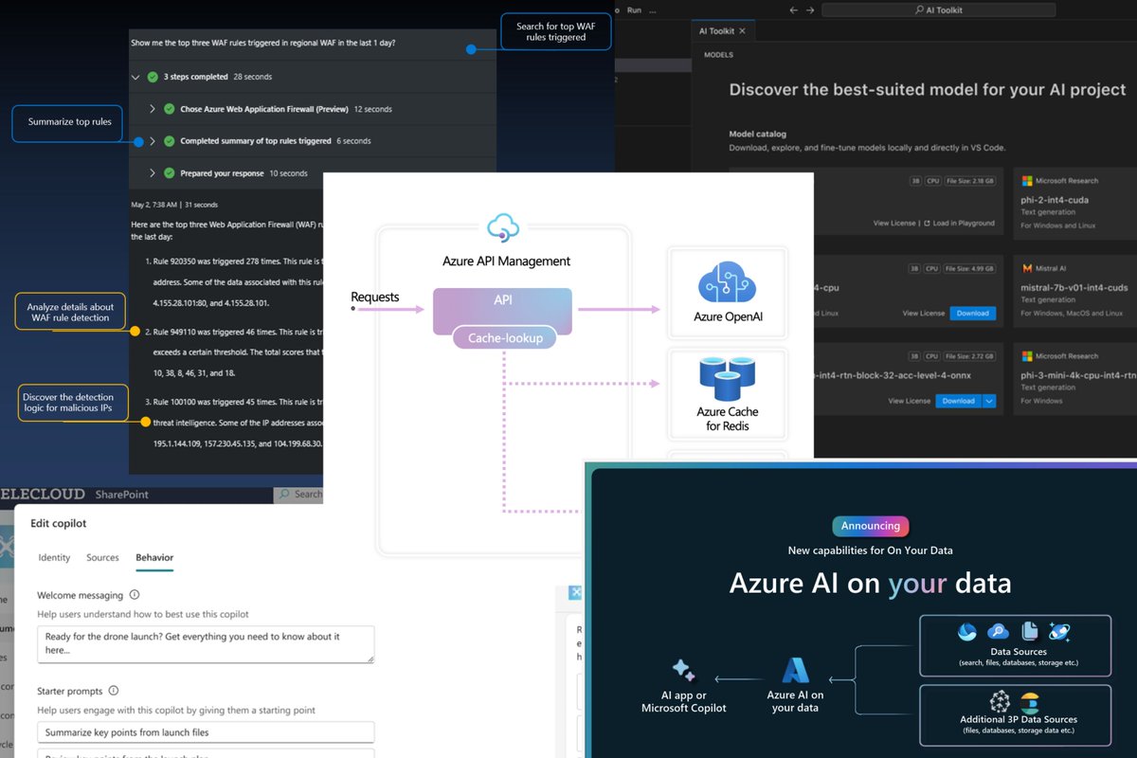This screenshot has width=1137, height=758.
Task: Collapse the '3 steps completed' section
Action: 135,77
